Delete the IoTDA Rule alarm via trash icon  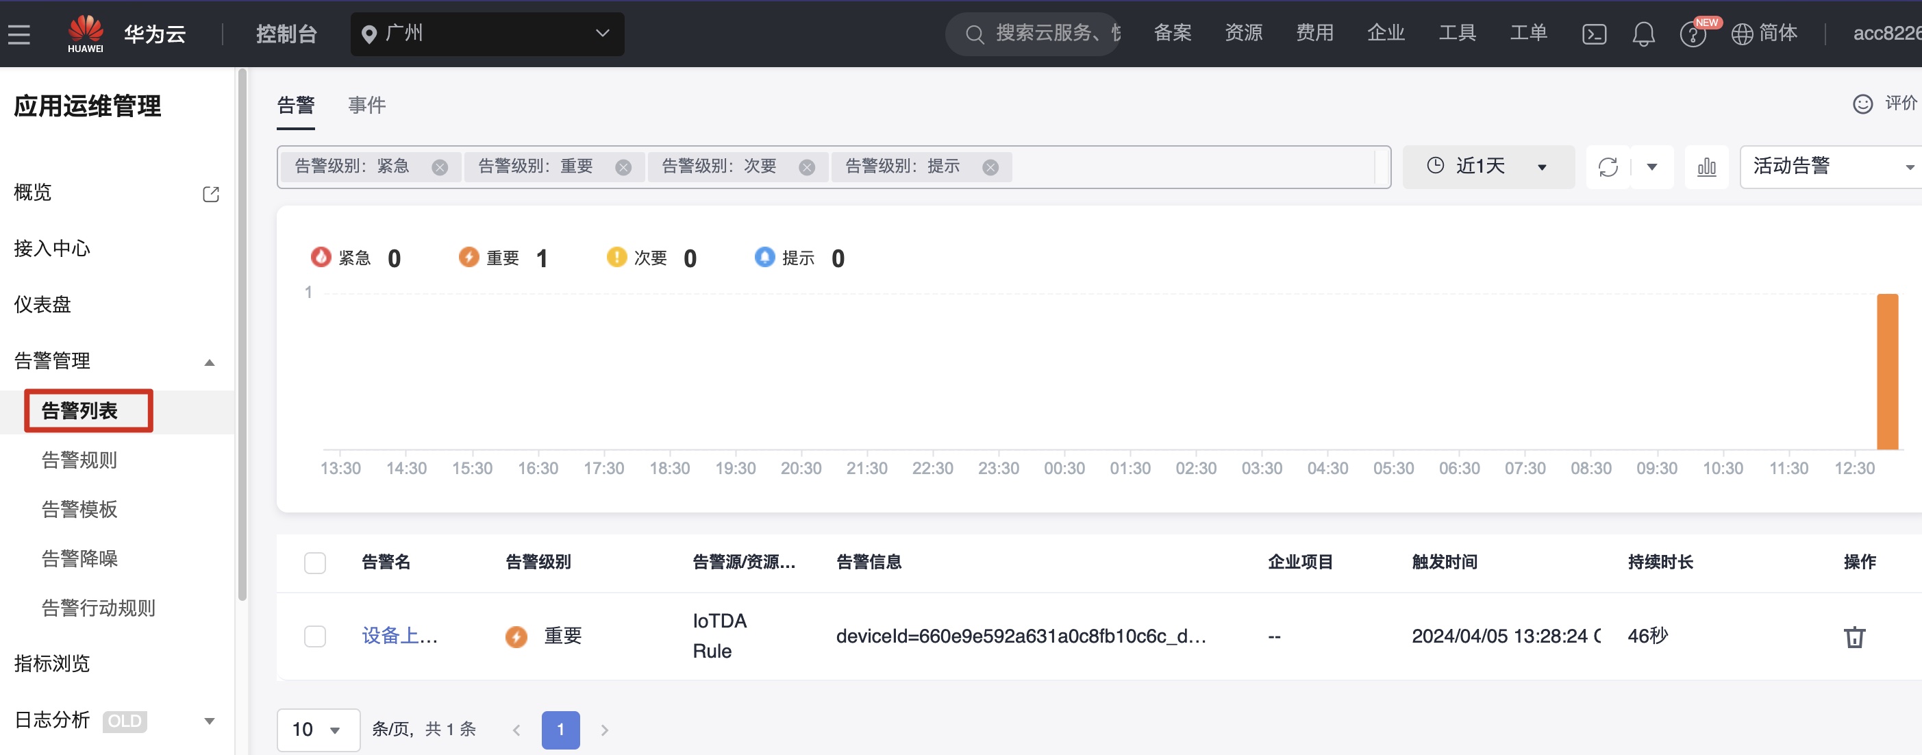click(x=1855, y=636)
